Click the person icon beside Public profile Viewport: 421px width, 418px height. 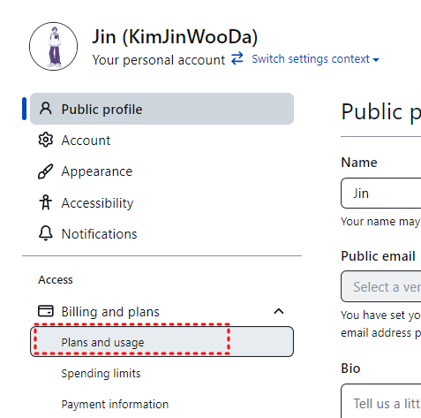(x=46, y=109)
